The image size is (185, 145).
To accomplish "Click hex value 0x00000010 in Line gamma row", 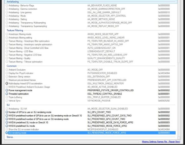I will tap(164, 12).
